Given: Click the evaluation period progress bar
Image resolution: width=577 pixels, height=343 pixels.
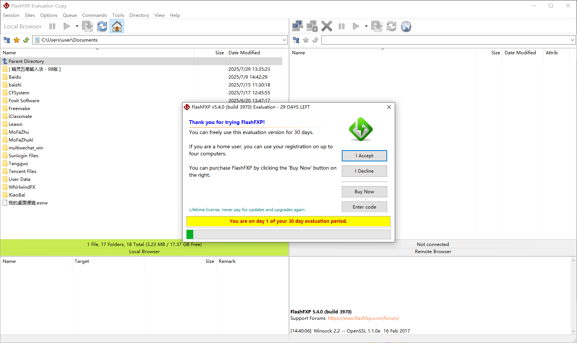Looking at the screenshot, I should click(288, 234).
